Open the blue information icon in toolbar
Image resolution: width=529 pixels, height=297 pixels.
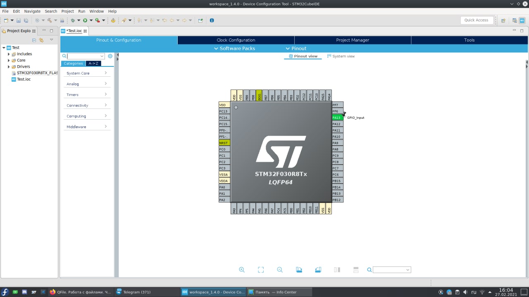point(212,20)
